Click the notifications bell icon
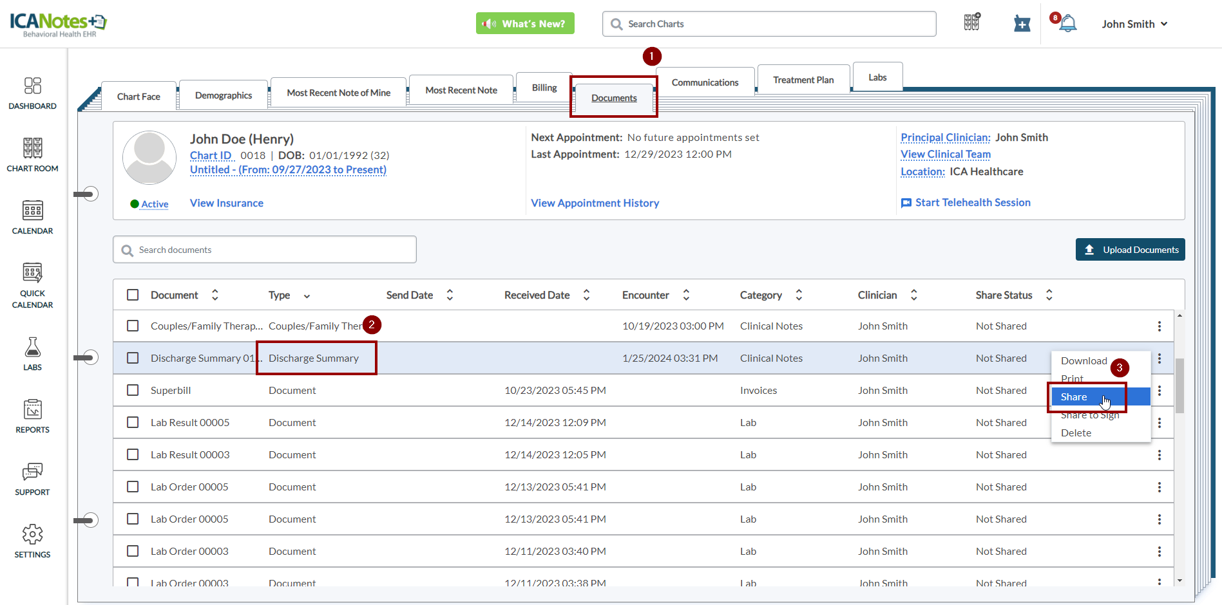This screenshot has width=1222, height=605. click(1067, 24)
